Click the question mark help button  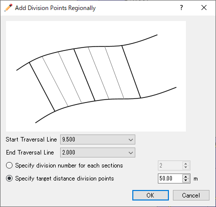181,7
